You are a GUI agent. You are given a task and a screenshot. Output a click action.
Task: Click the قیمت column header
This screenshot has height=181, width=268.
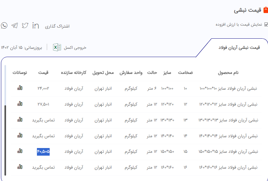point(43,73)
